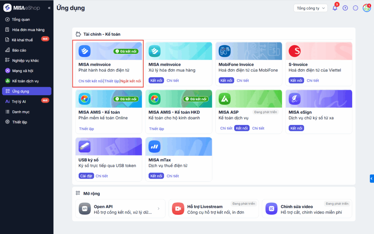Expand Open API with the chevron arrow
The image size is (374, 234).
[x=159, y=209]
